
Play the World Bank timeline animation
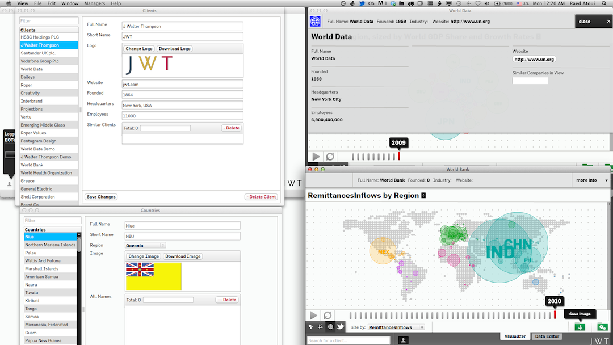[314, 315]
